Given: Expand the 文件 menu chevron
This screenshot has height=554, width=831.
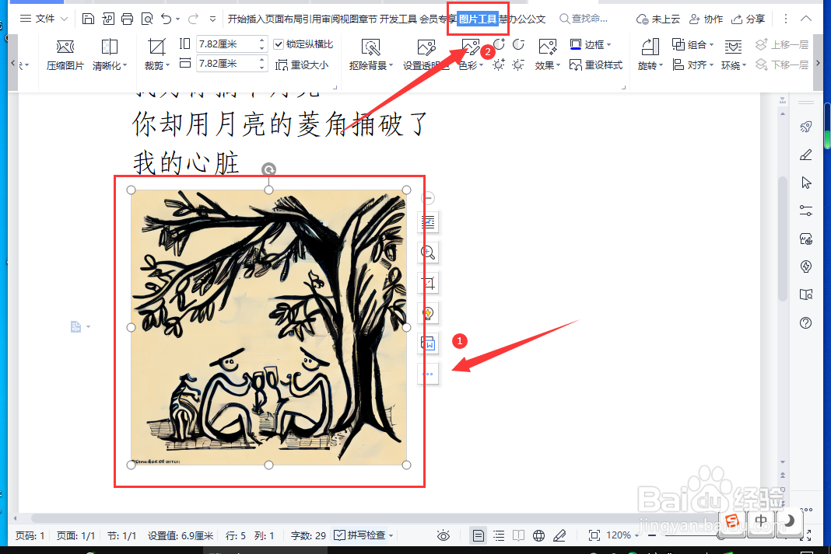Looking at the screenshot, I should tap(64, 19).
